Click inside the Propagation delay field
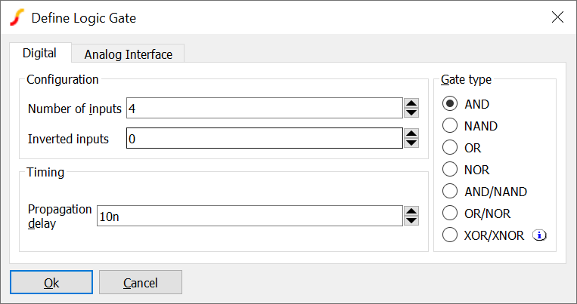 coord(250,216)
